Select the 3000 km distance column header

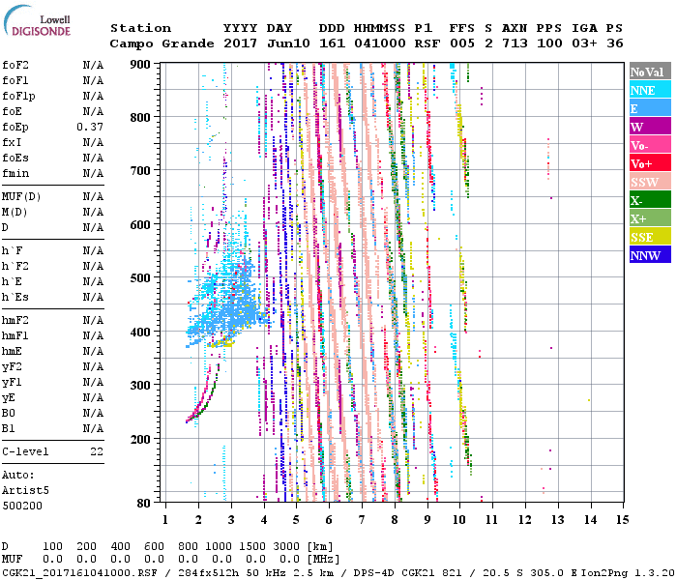pyautogui.click(x=286, y=547)
